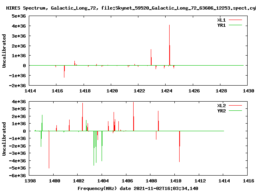Click the deepest red XL2 dip near 1399.6 MHz
256x192 pixels.
pos(49,149)
